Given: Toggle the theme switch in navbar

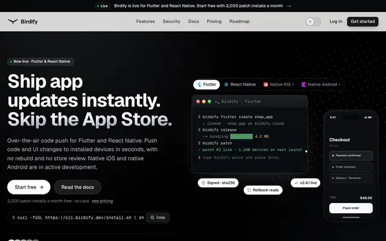Looking at the screenshot, I should pyautogui.click(x=313, y=22).
